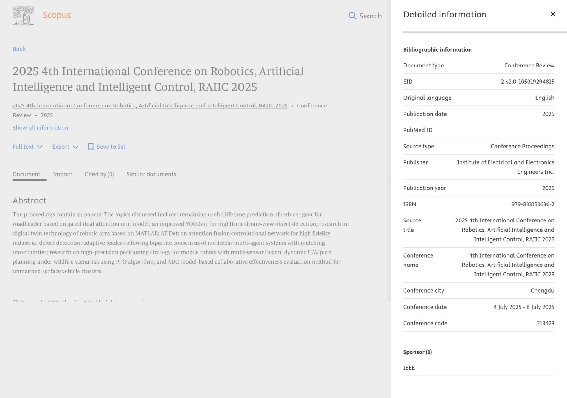Click Show all information
This screenshot has width=567, height=398.
[40, 128]
